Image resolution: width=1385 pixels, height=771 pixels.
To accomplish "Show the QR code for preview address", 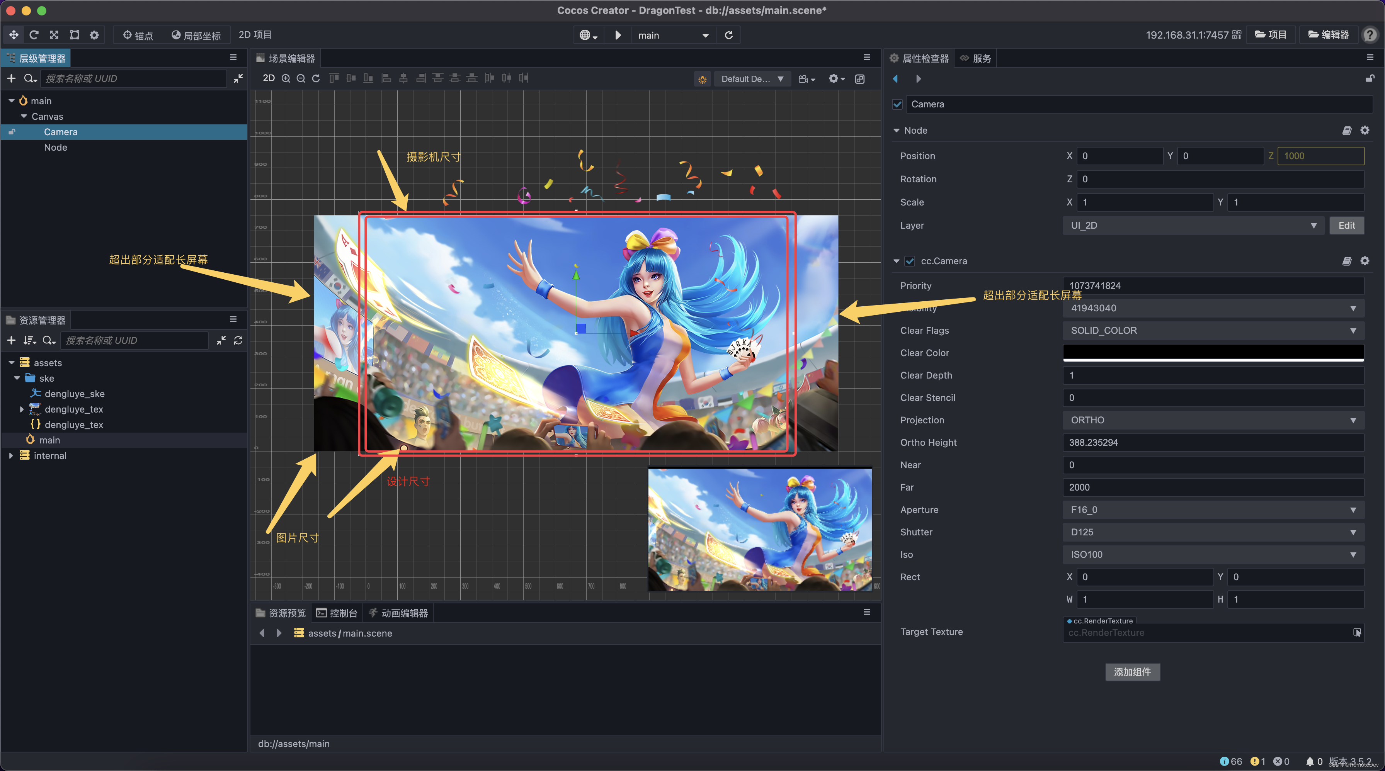I will 1237,35.
